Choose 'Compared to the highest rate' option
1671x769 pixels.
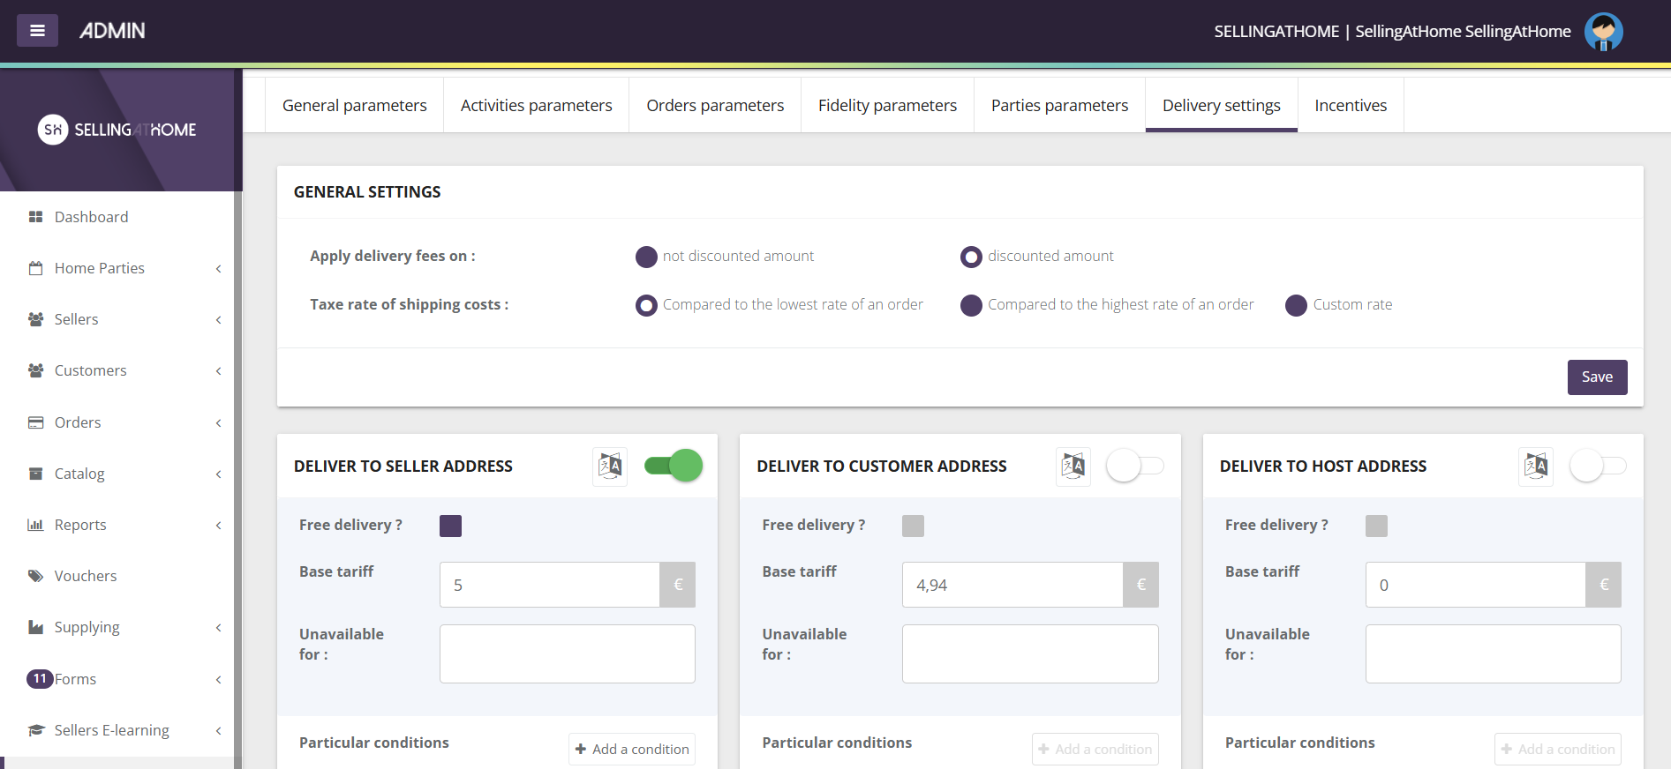point(971,305)
